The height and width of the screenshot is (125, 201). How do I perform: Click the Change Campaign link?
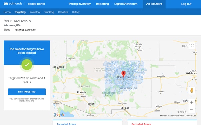click(x=26, y=30)
